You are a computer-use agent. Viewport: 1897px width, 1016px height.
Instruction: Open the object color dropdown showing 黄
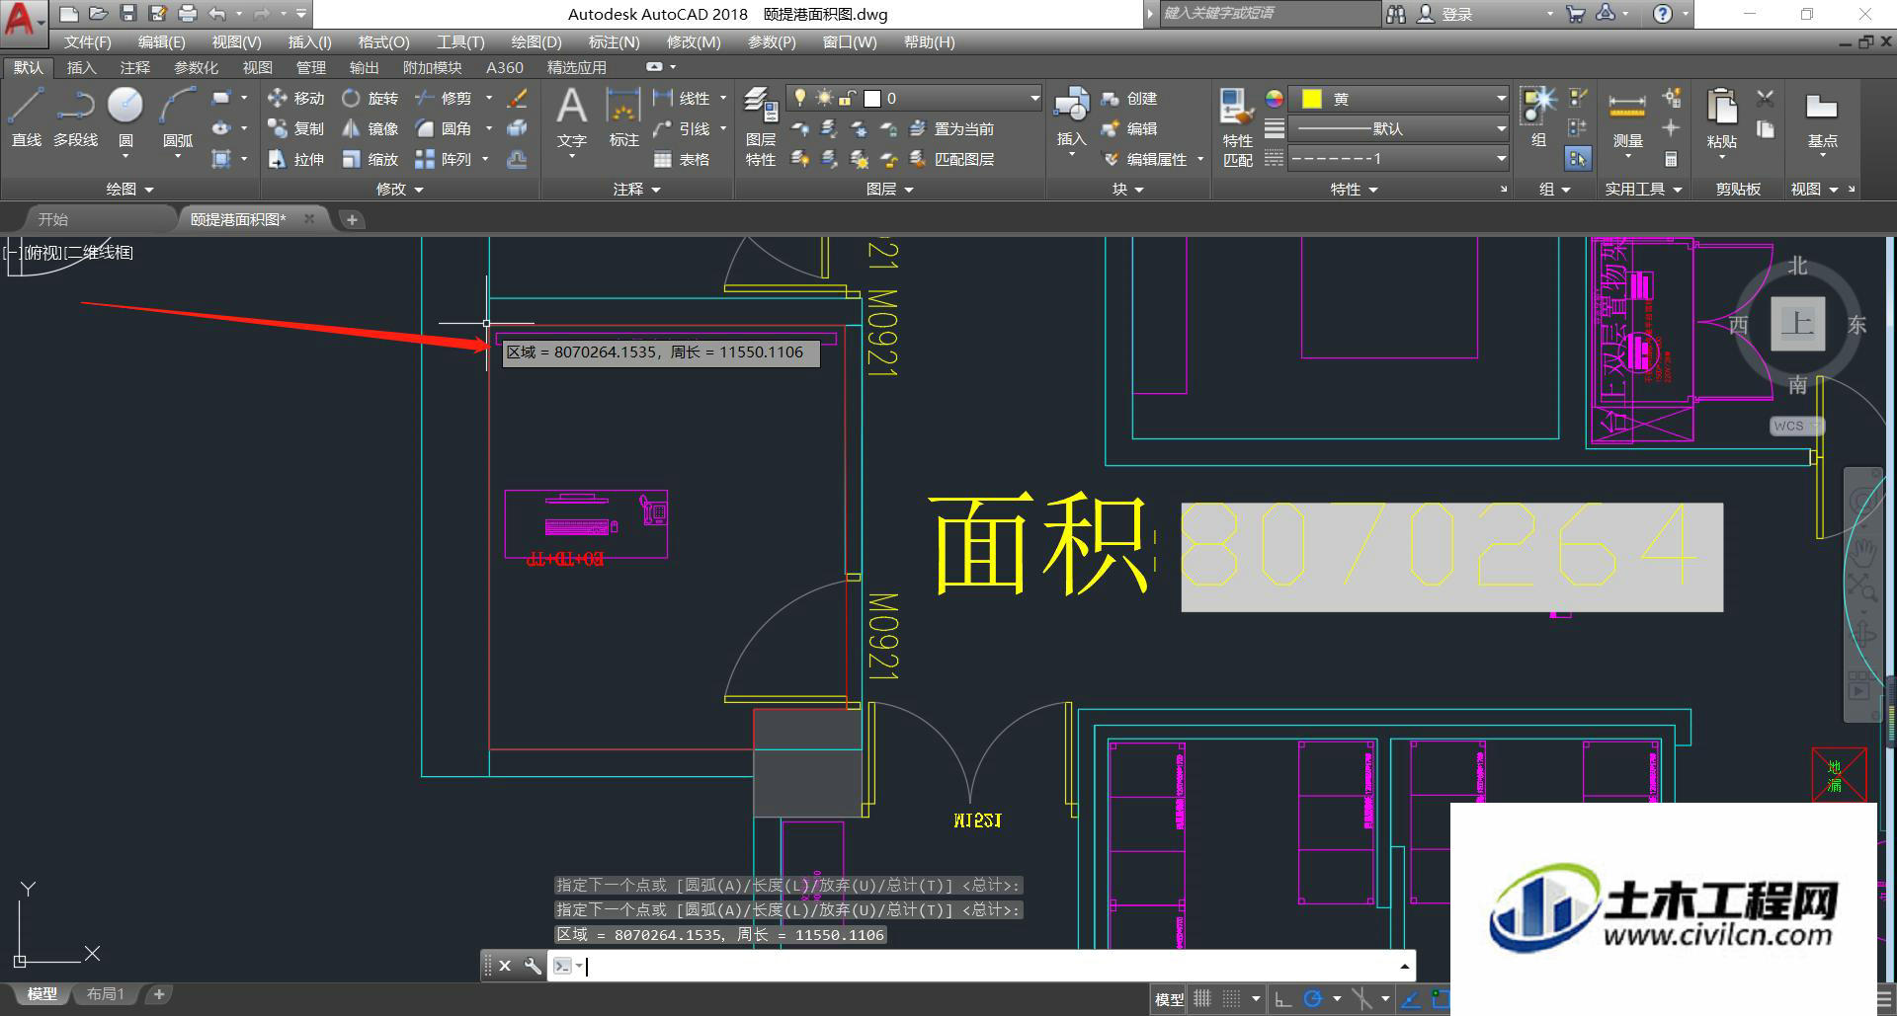[1400, 98]
